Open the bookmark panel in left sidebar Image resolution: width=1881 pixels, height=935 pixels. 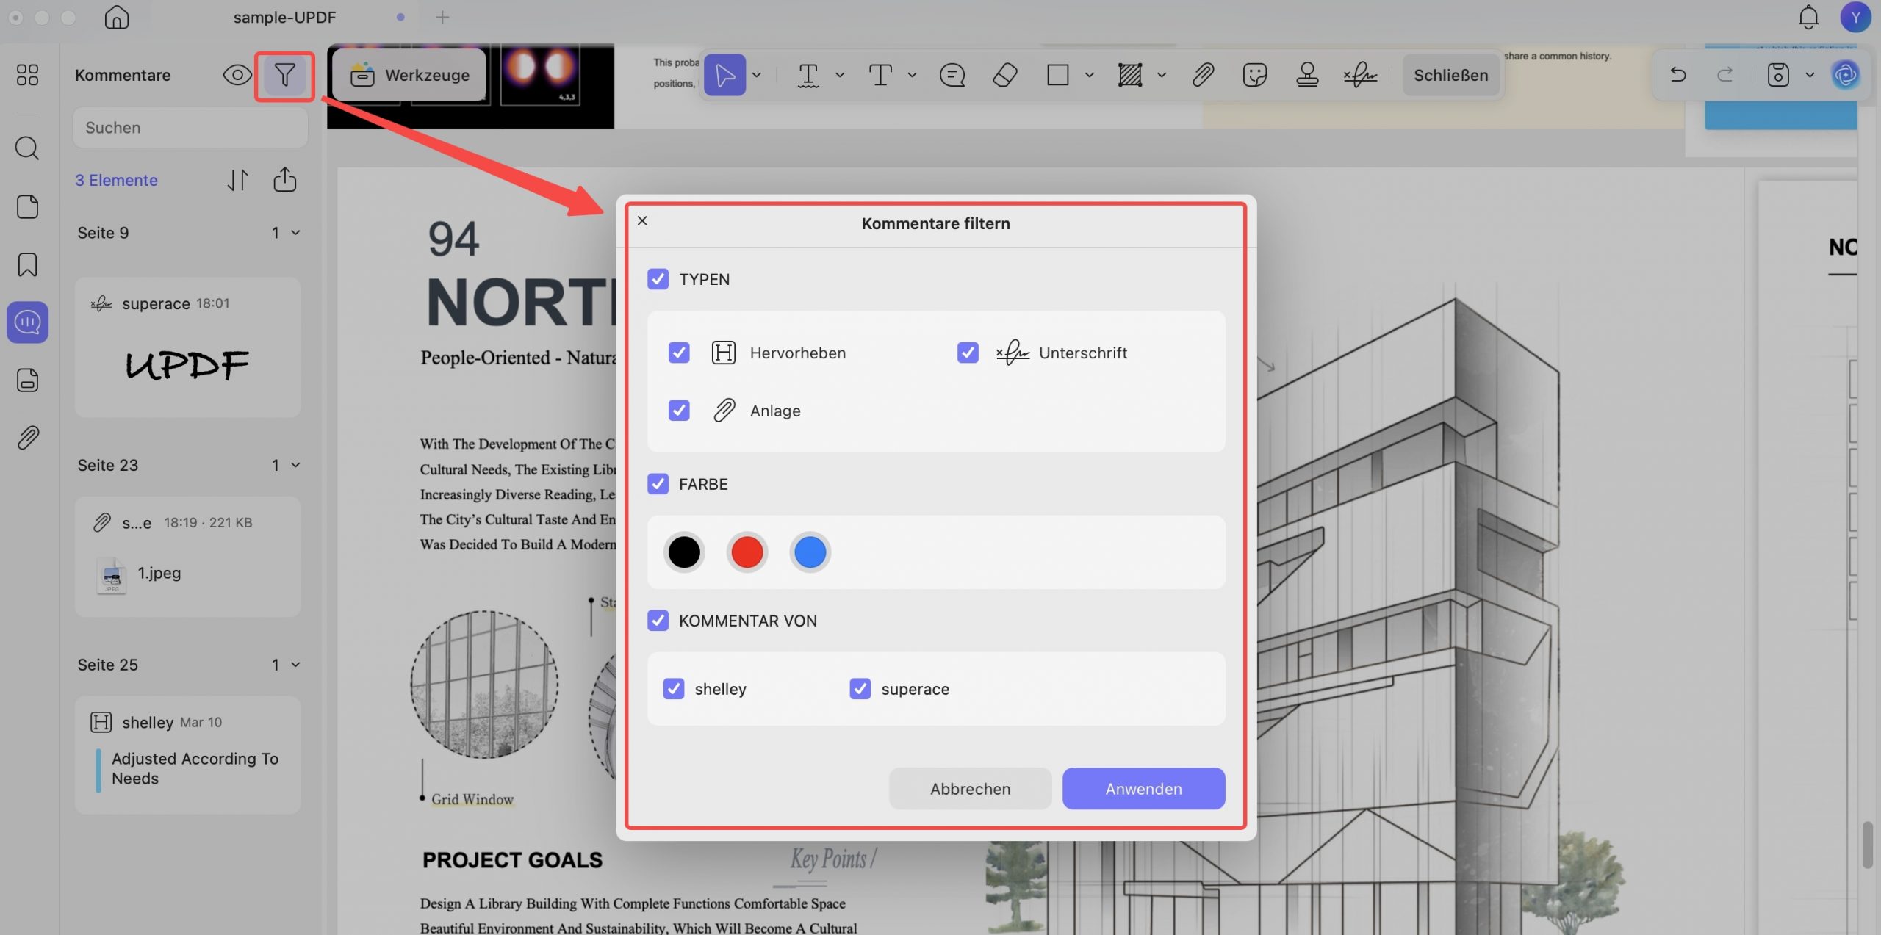click(27, 264)
